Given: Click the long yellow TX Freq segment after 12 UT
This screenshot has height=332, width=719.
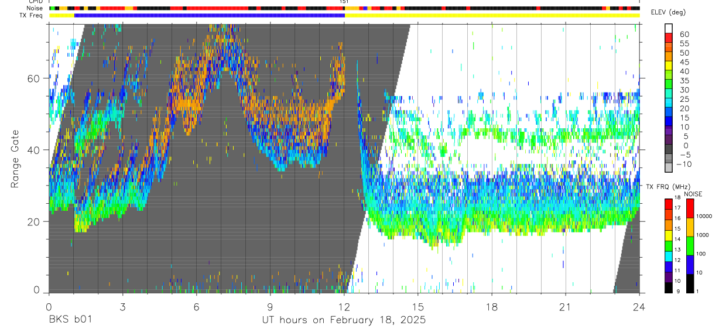Looking at the screenshot, I should [x=492, y=15].
